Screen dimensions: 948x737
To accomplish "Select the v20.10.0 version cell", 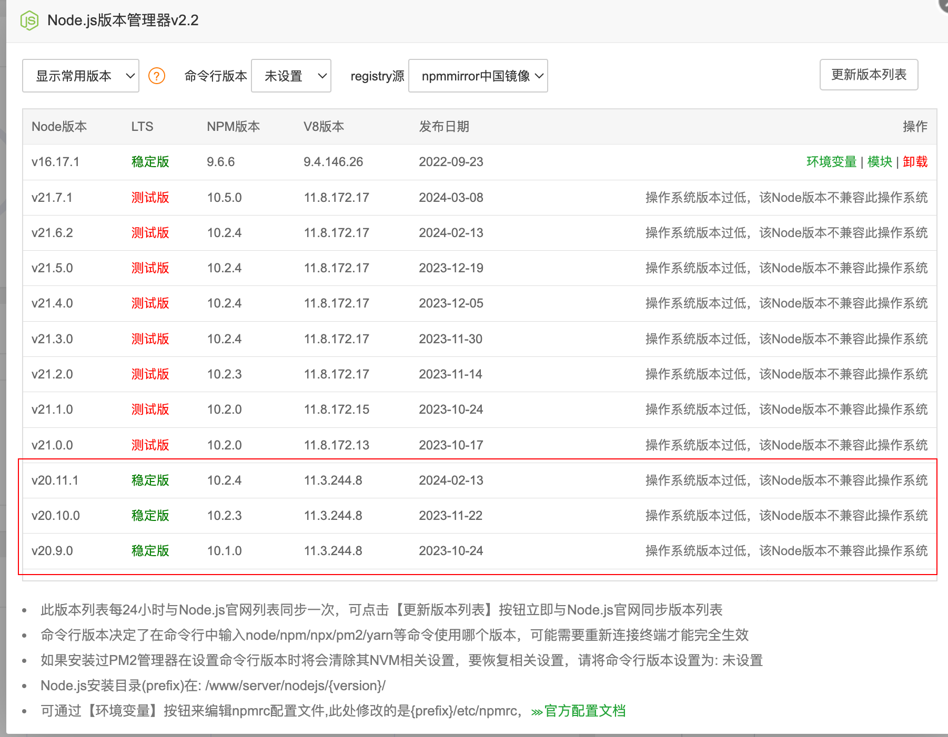I will pyautogui.click(x=56, y=516).
